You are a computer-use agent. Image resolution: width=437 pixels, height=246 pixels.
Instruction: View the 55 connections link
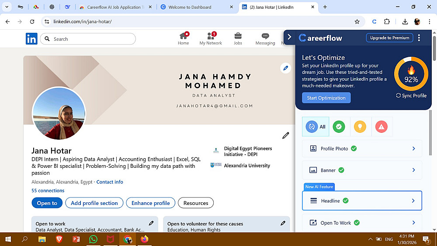click(48, 191)
